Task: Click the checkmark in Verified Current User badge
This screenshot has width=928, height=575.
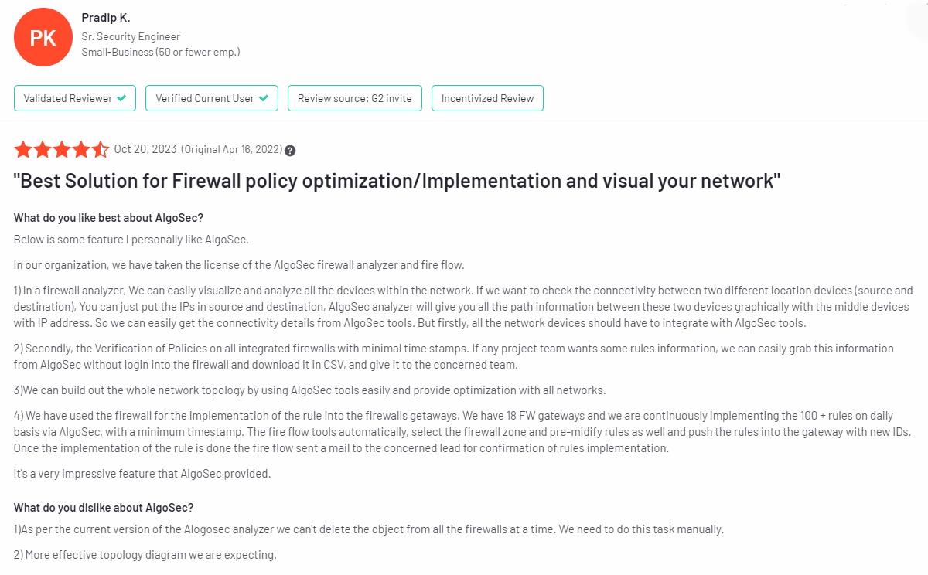Action: pyautogui.click(x=264, y=98)
